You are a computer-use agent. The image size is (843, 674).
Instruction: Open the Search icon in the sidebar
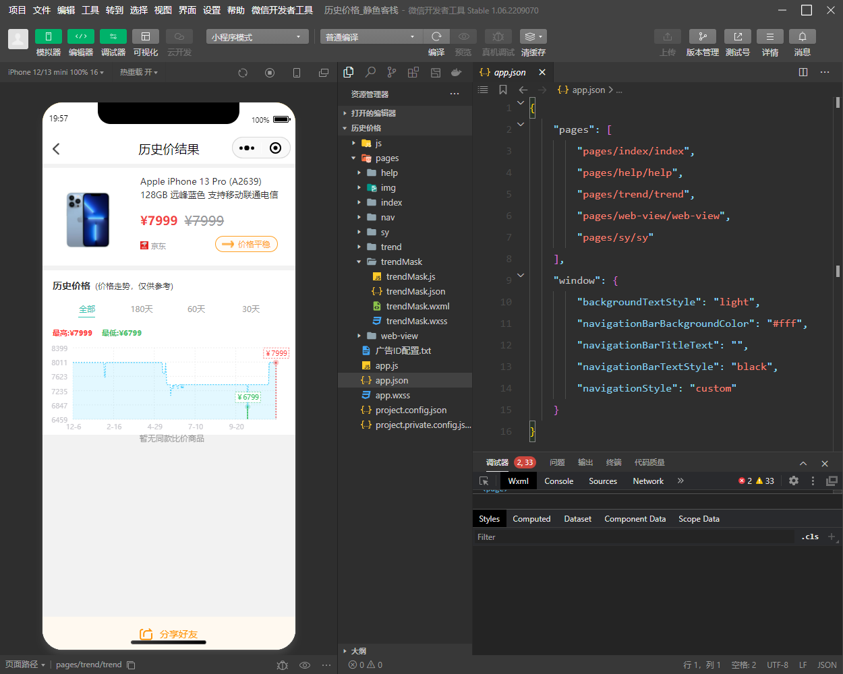click(370, 72)
